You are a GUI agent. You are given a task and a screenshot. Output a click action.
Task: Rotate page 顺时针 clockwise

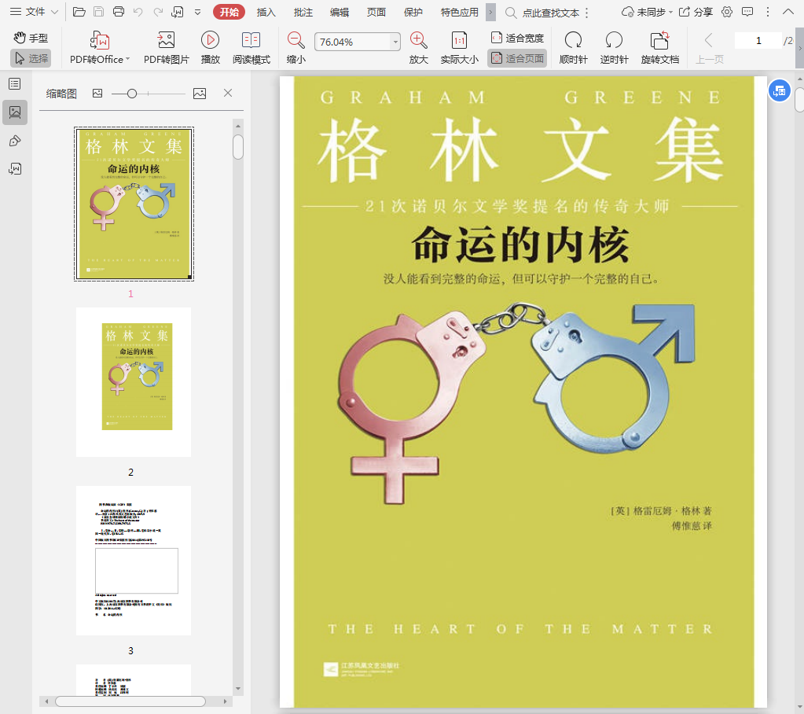573,47
